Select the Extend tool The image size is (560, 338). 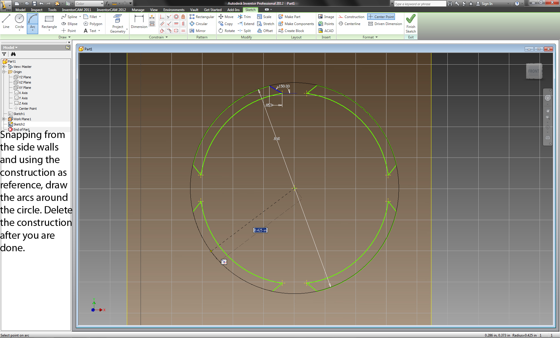(x=246, y=24)
